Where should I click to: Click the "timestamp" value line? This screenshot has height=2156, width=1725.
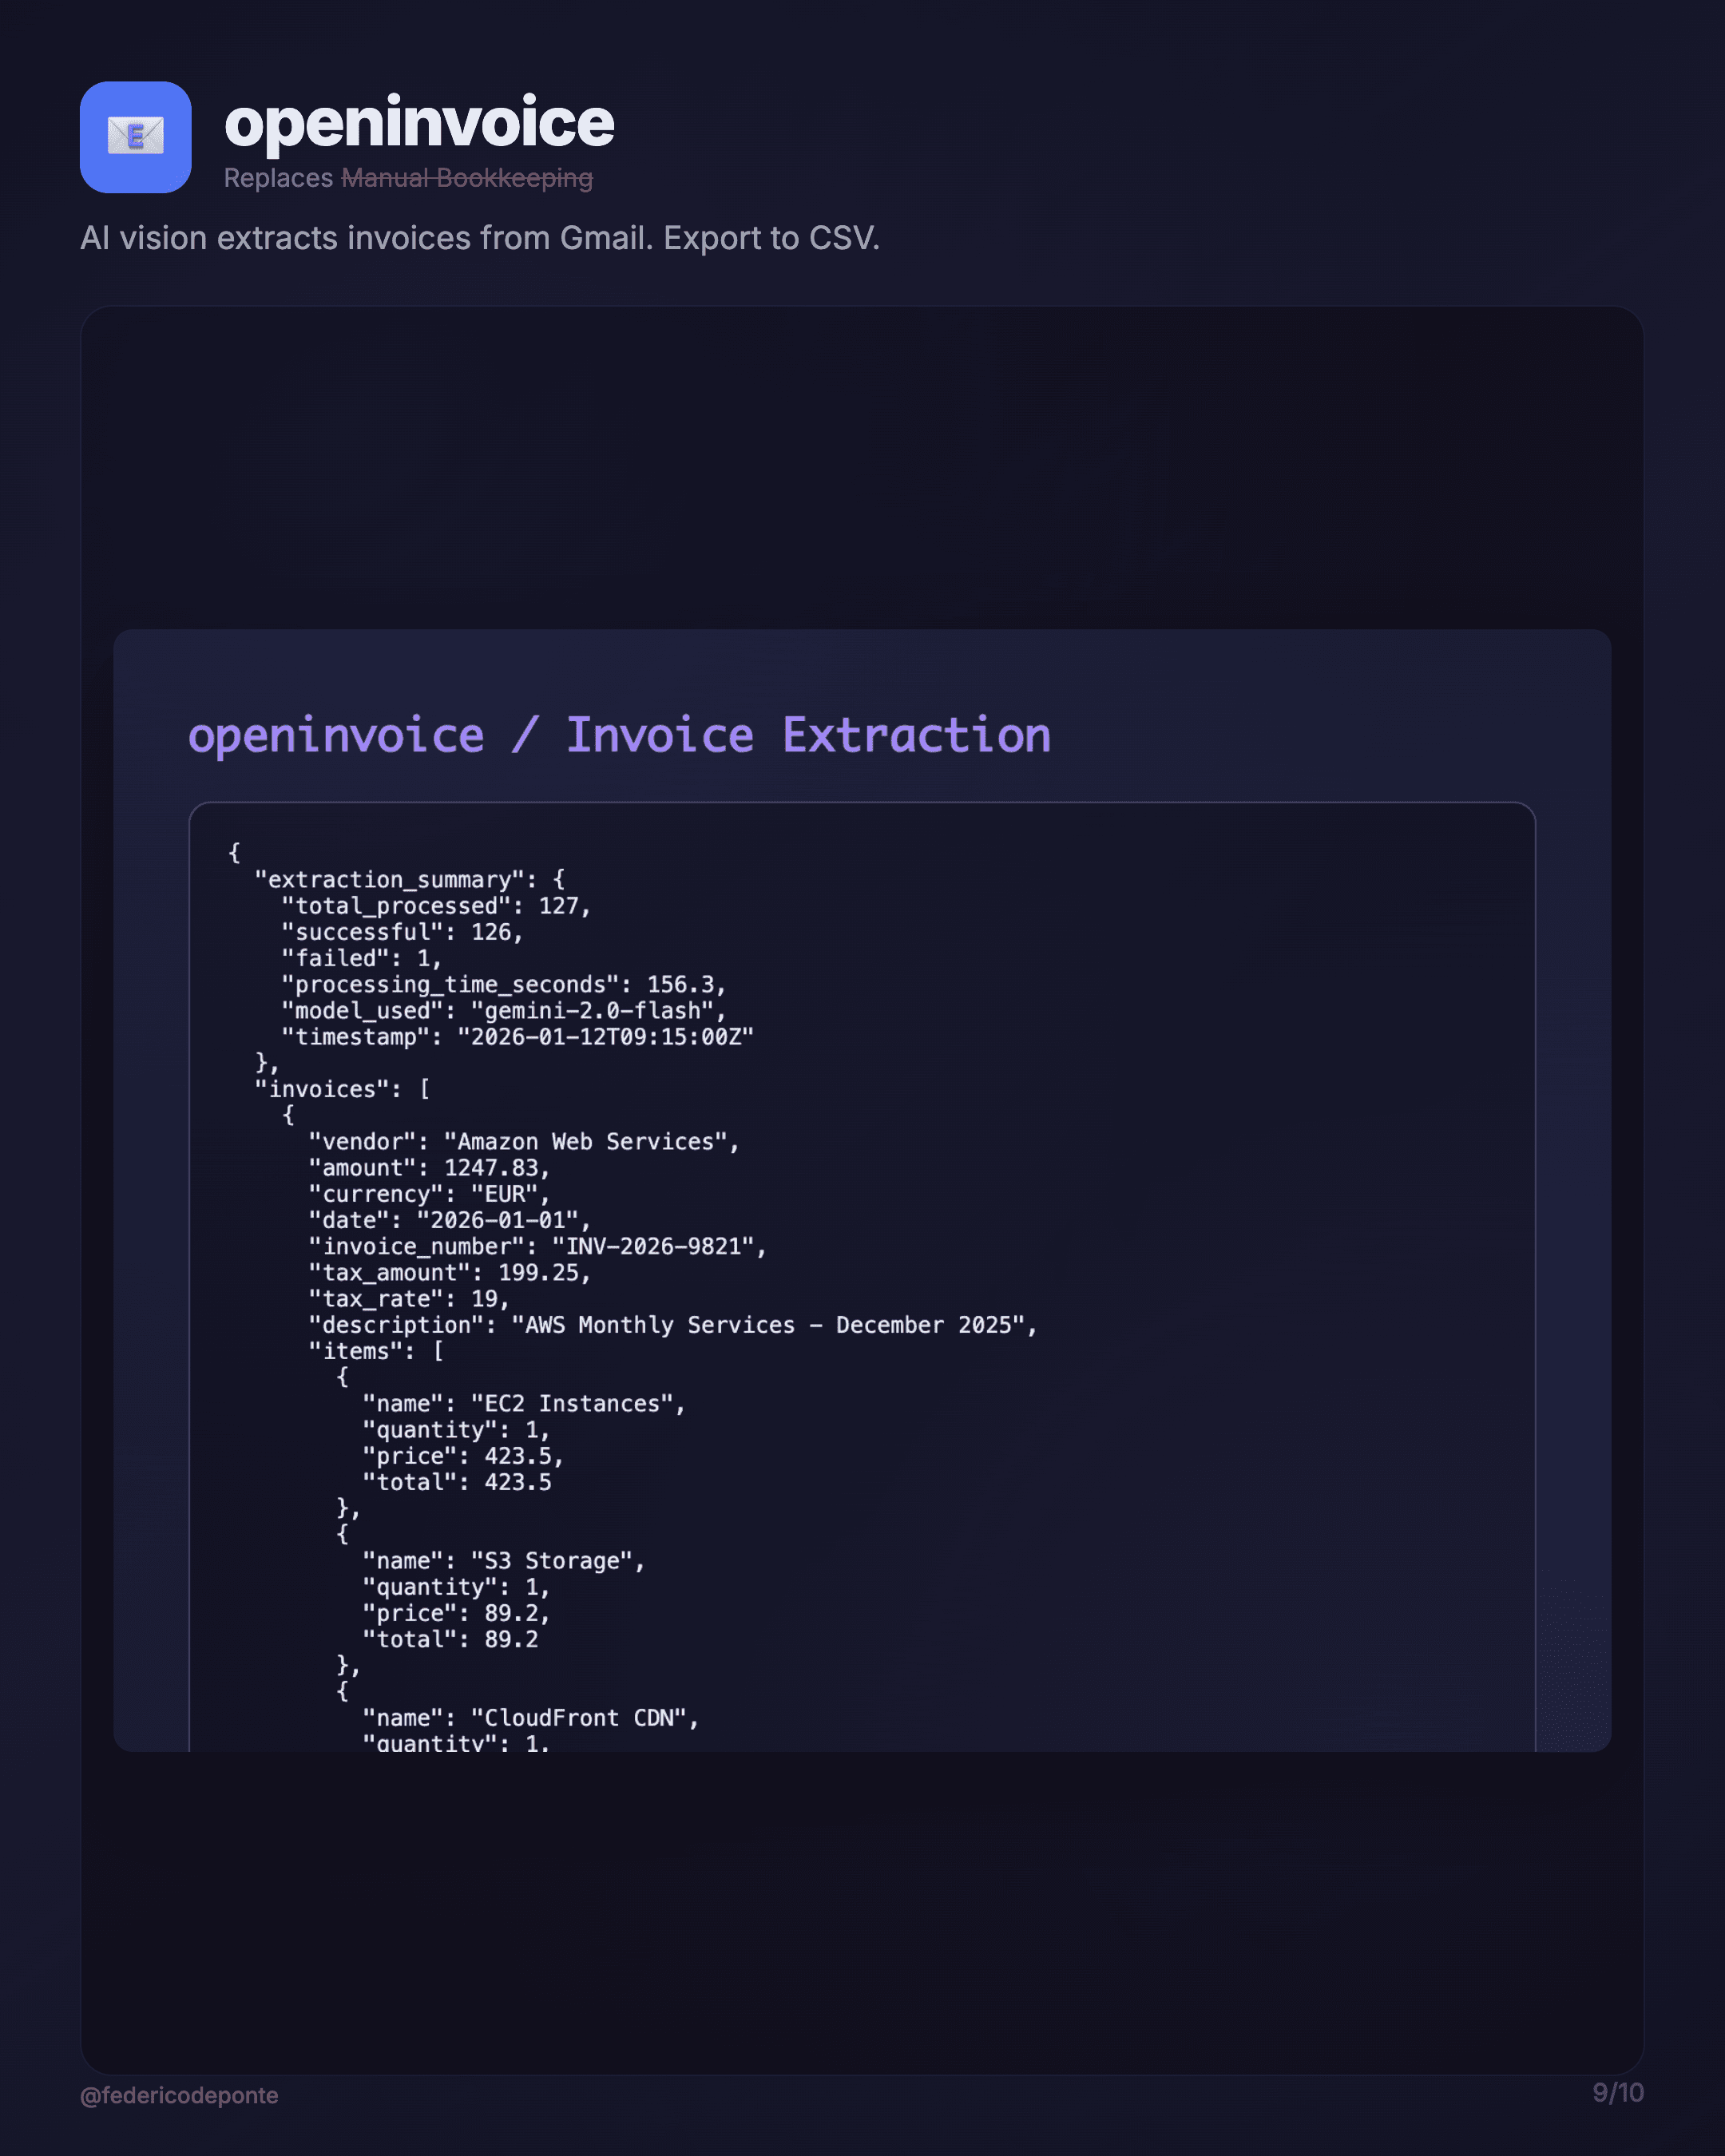coord(517,1036)
